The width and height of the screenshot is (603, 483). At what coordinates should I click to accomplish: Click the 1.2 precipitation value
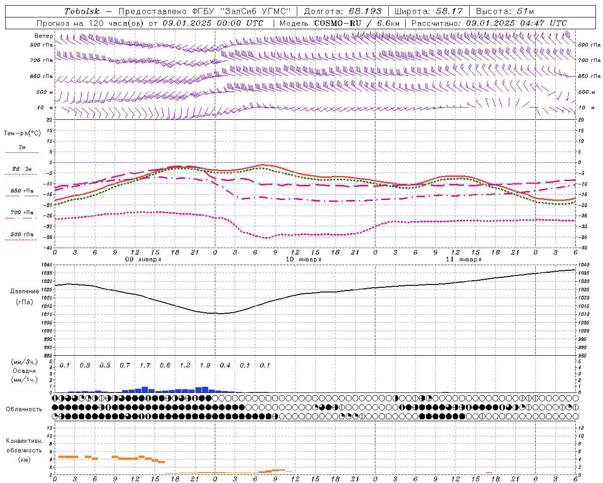pos(185,366)
